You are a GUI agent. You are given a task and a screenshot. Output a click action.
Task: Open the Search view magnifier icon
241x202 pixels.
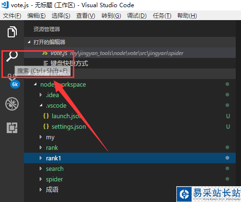[12, 56]
